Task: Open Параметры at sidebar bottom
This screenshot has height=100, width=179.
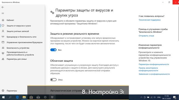Action: coord(12,91)
